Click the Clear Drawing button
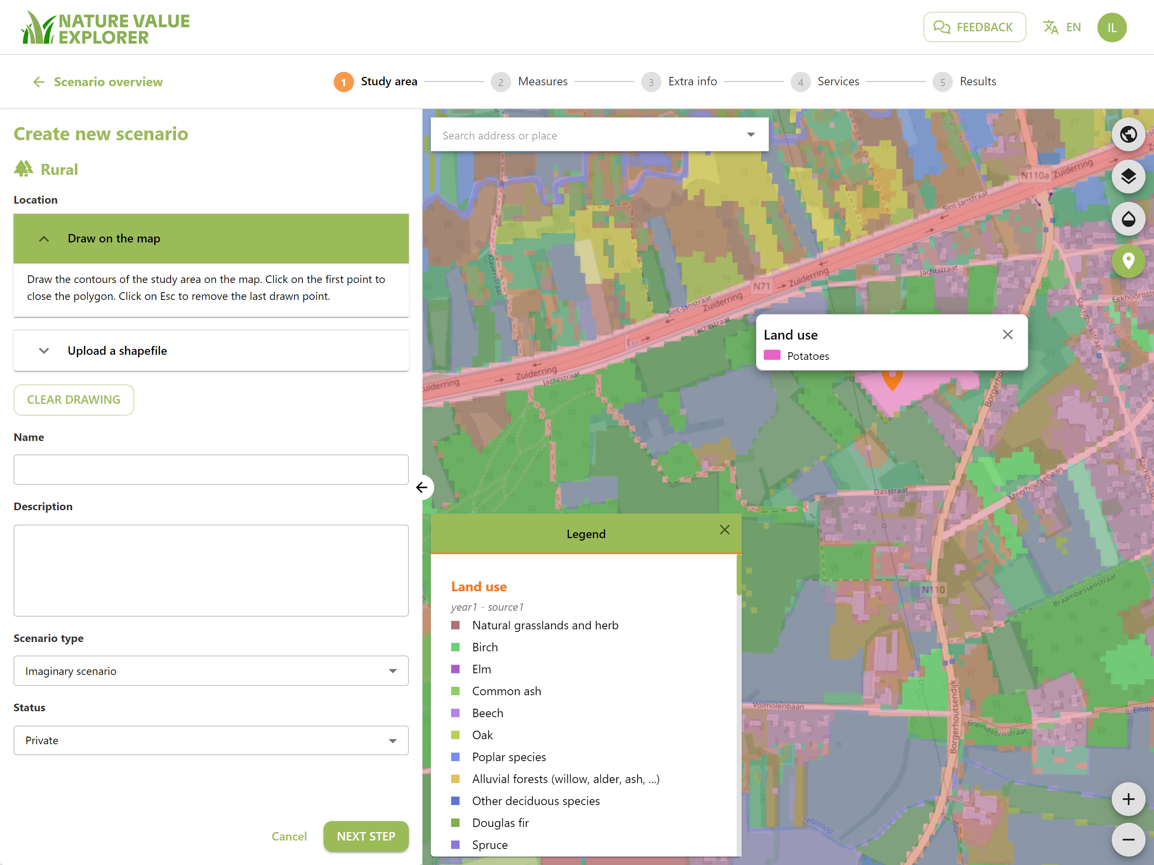 pos(73,400)
